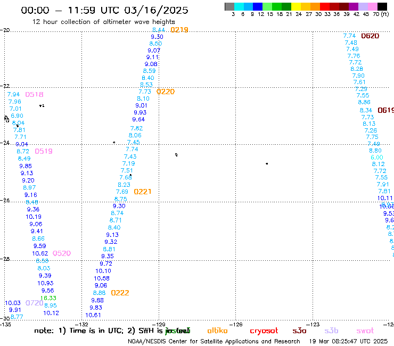Screen dimensions: 394x346
Task: Click the wave height reading 8.95
Action: point(51,306)
